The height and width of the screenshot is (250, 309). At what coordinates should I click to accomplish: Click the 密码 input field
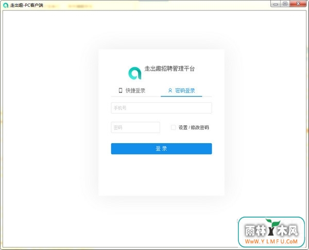(x=135, y=127)
